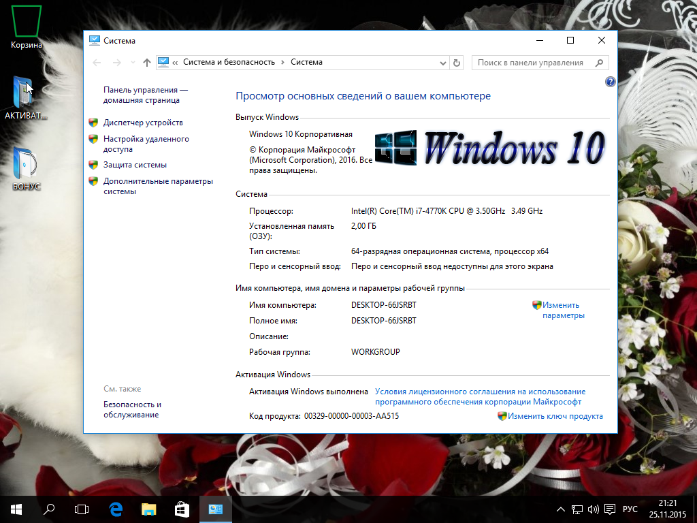Open the Microsoft license terms link
The width and height of the screenshot is (697, 523).
480,397
